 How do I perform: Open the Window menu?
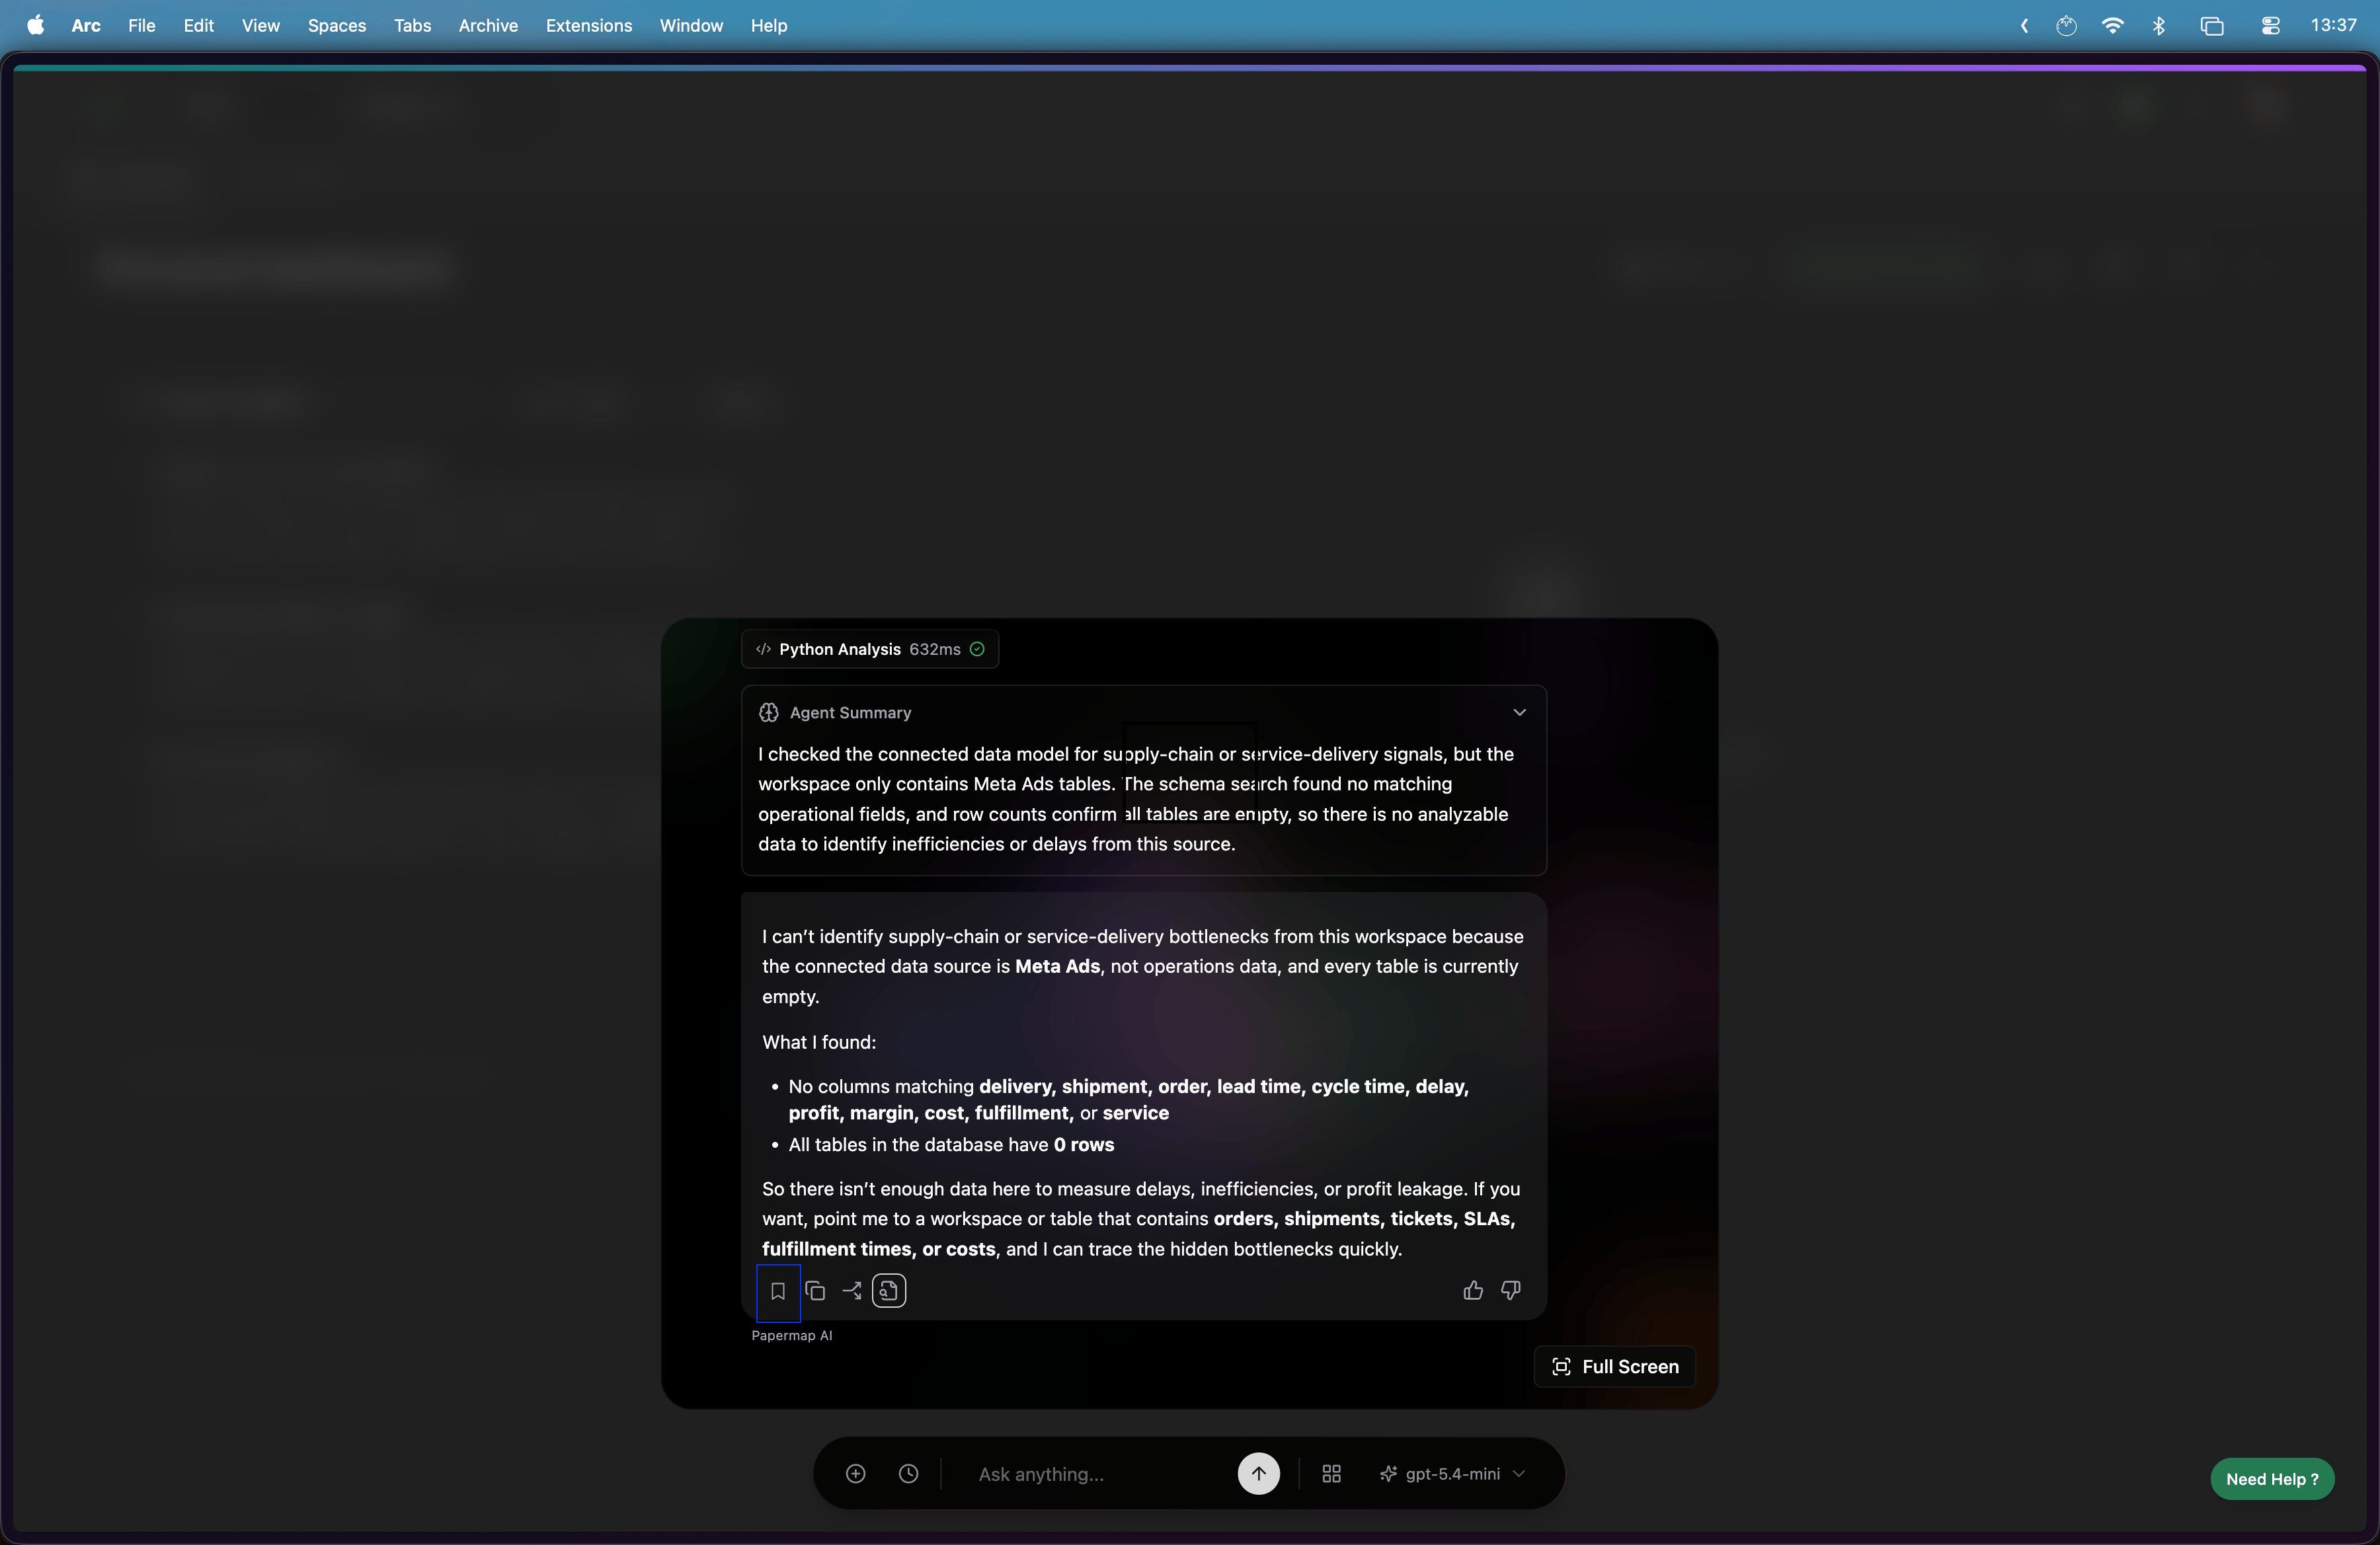pos(691,25)
